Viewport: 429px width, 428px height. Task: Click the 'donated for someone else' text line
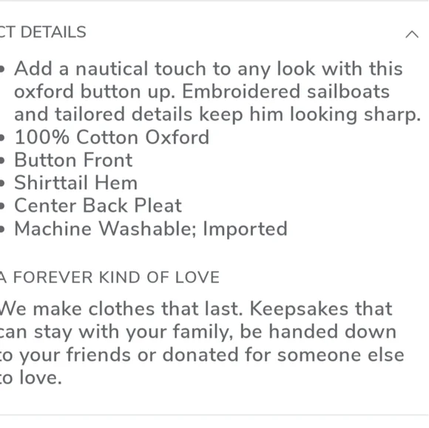click(283, 355)
